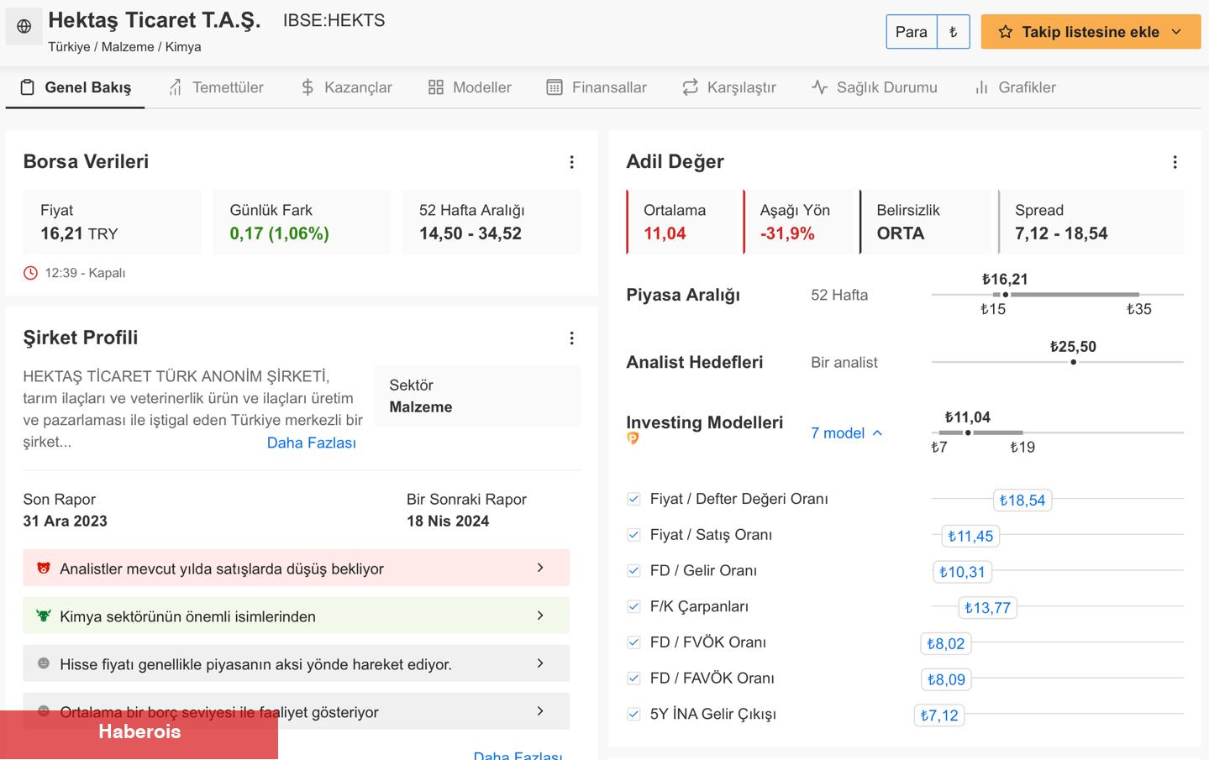Click the Sektör Malzeme box
The height and width of the screenshot is (760, 1209).
pos(477,396)
